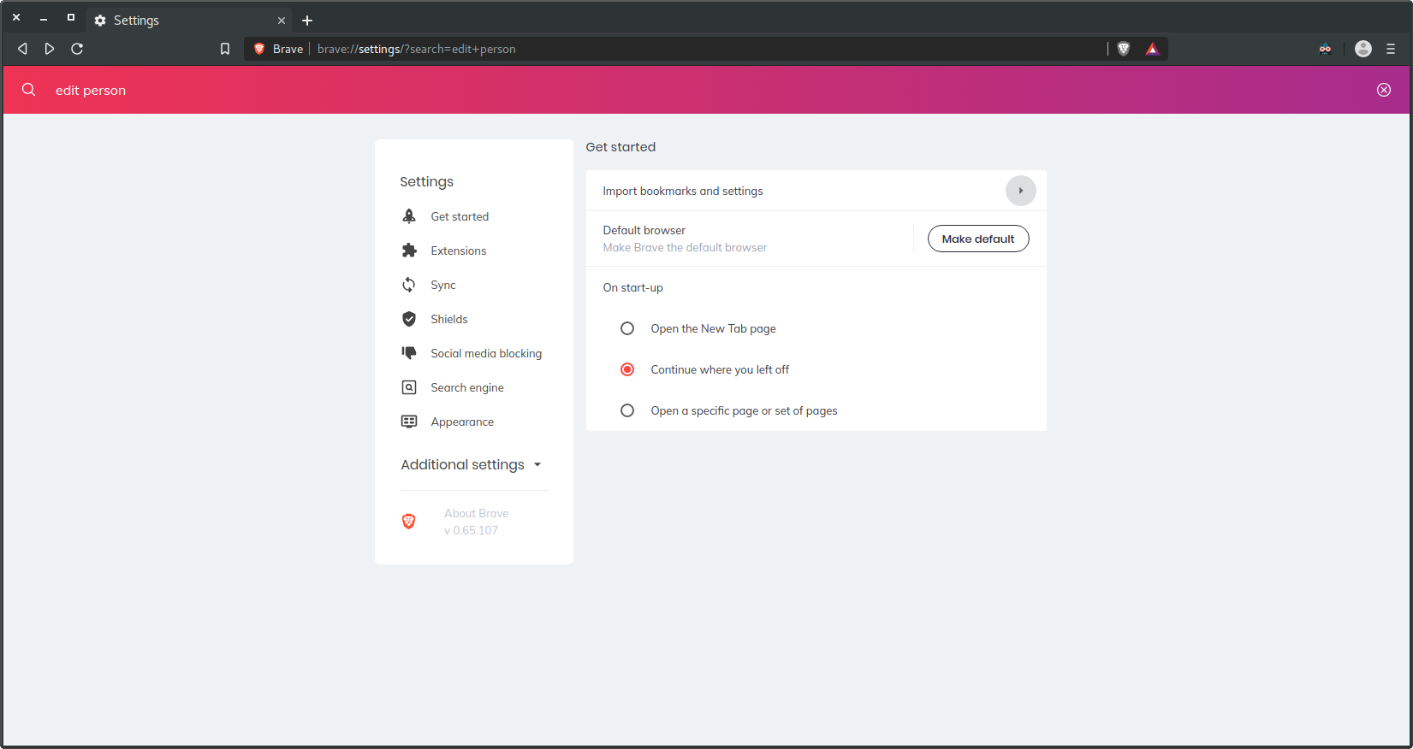Bookmark this page with the bookmark icon
The width and height of the screenshot is (1413, 749).
(x=225, y=49)
